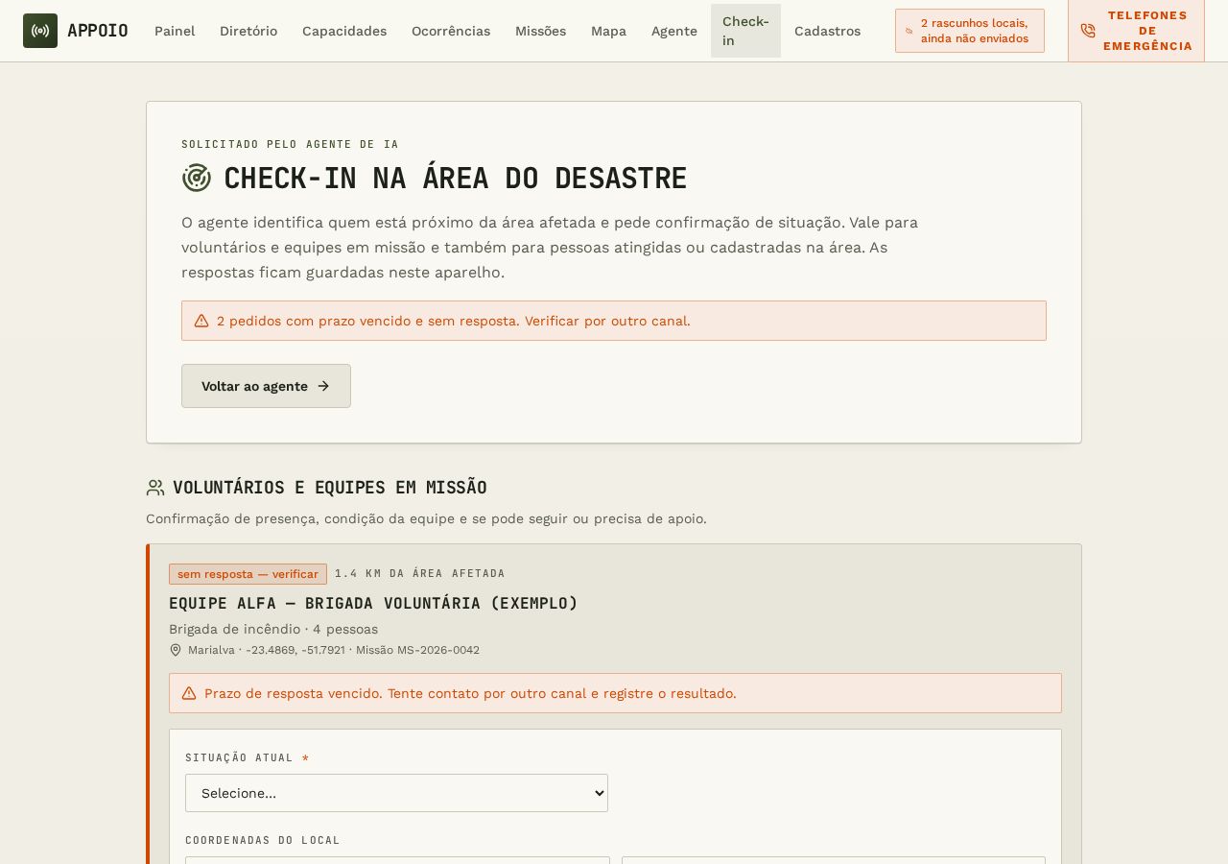This screenshot has width=1228, height=864.
Task: Click 'Prazo de resposta vencido' alert text
Action: pos(470,693)
